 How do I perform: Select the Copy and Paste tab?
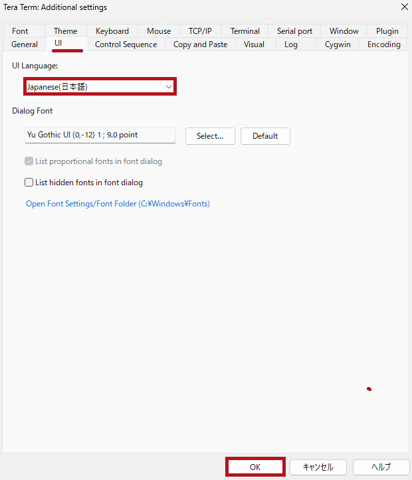[x=200, y=44]
